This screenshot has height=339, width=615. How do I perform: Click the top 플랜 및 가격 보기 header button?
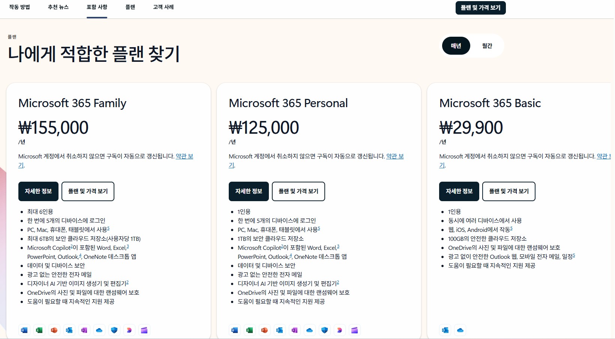tap(481, 7)
